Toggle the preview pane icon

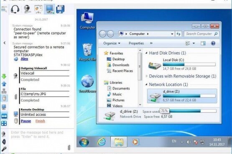click(x=203, y=43)
